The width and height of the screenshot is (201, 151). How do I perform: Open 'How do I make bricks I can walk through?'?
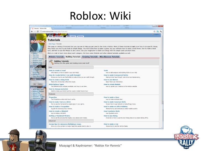pyautogui.click(x=65, y=75)
